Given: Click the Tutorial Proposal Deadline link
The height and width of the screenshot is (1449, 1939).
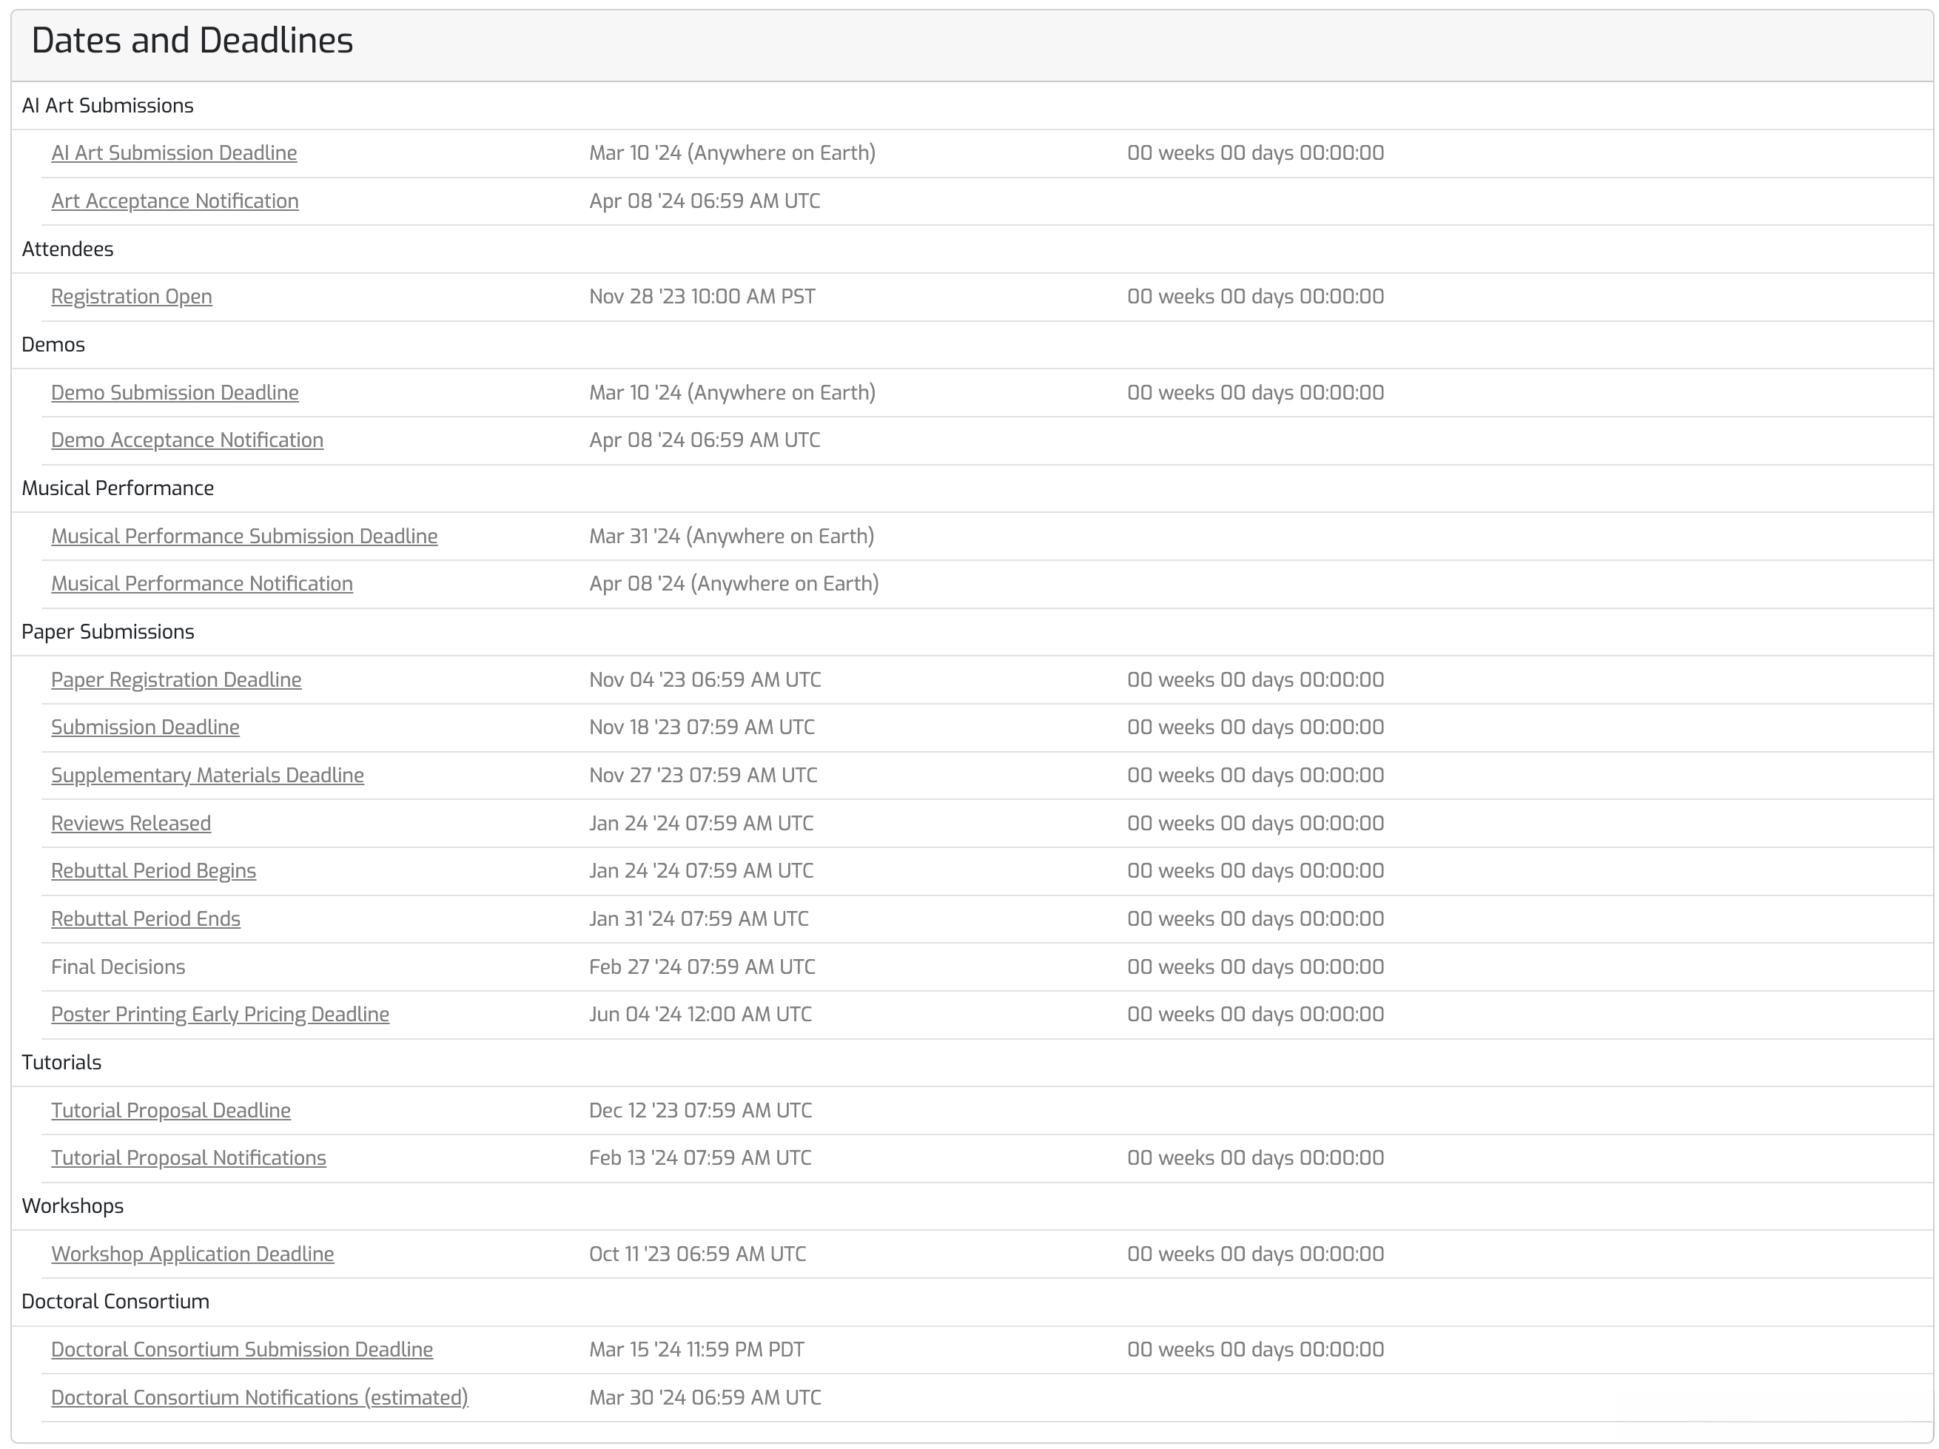Looking at the screenshot, I should click(171, 1111).
